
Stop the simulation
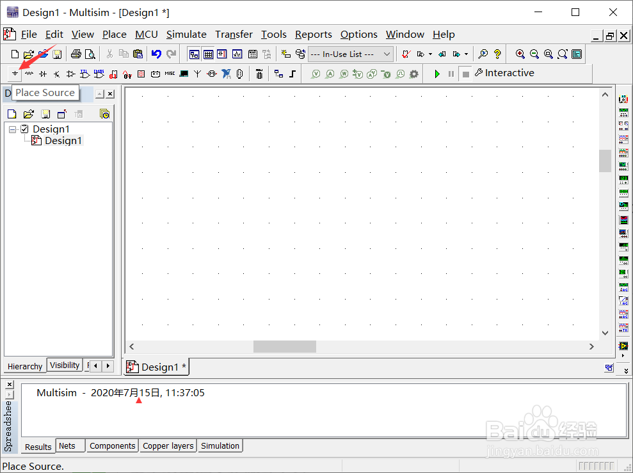click(x=465, y=74)
